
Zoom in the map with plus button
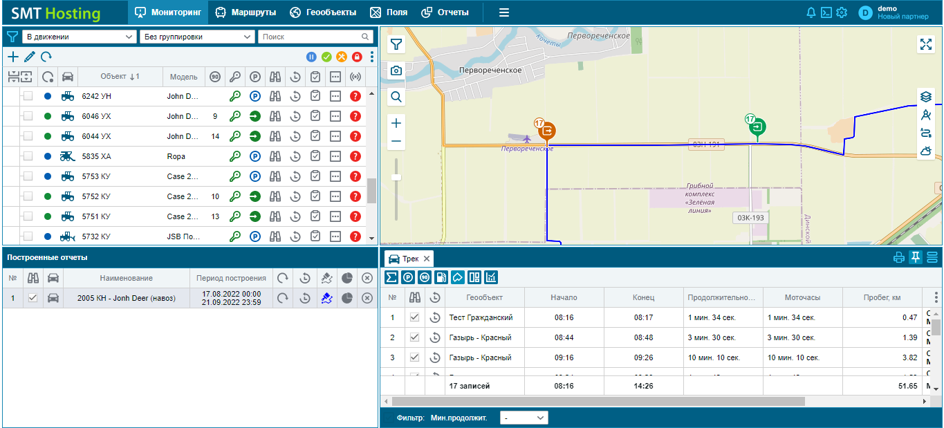click(x=396, y=123)
